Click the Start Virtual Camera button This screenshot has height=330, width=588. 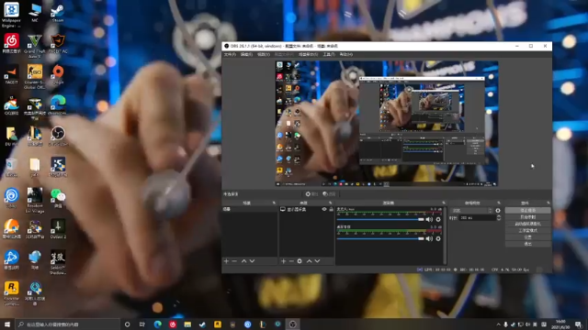527,224
